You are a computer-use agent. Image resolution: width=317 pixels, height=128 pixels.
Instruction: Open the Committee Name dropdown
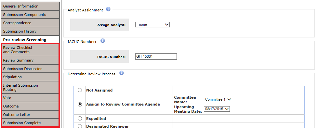tap(218, 99)
